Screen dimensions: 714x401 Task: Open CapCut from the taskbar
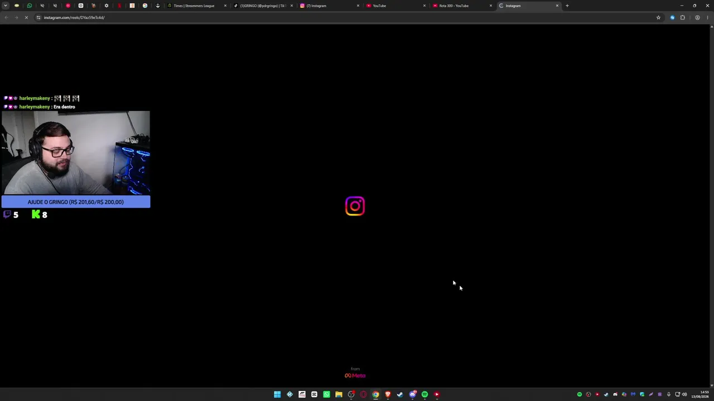click(314, 394)
